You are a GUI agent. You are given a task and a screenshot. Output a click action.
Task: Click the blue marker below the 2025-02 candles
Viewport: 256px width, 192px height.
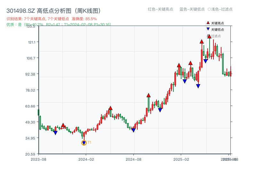pyautogui.click(x=185, y=81)
